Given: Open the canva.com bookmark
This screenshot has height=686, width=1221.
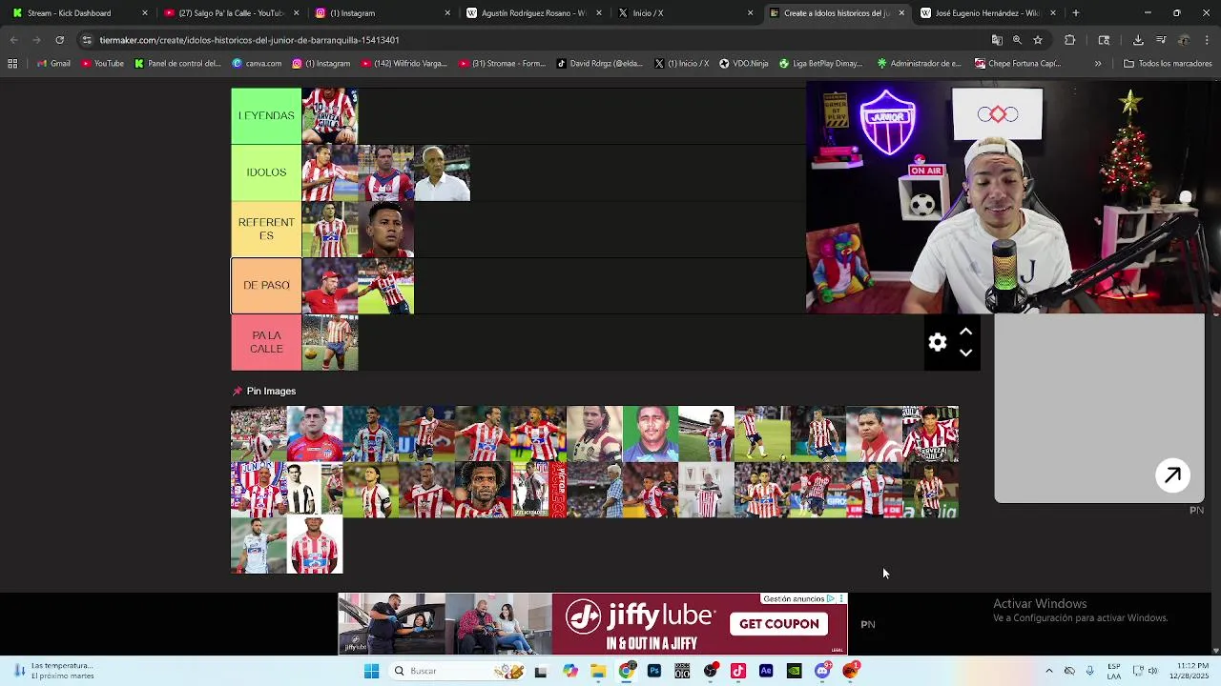Looking at the screenshot, I should (x=257, y=64).
